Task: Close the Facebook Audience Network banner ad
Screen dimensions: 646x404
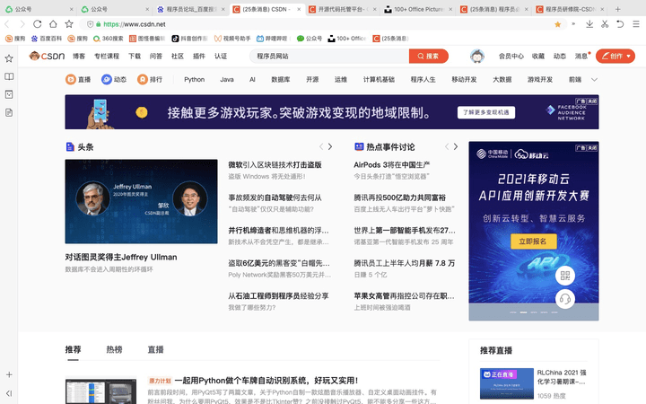Action: click(592, 101)
